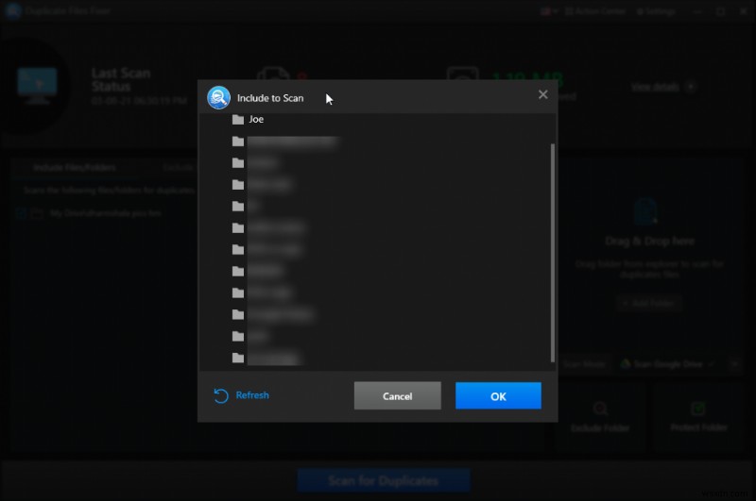Click the Drag & Drop here text
The image size is (756, 501).
click(x=649, y=242)
